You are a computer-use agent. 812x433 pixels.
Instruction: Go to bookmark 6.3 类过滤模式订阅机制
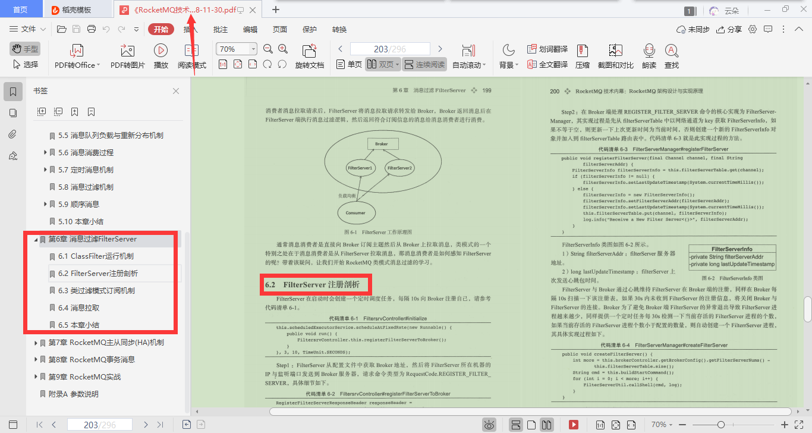[x=96, y=291]
